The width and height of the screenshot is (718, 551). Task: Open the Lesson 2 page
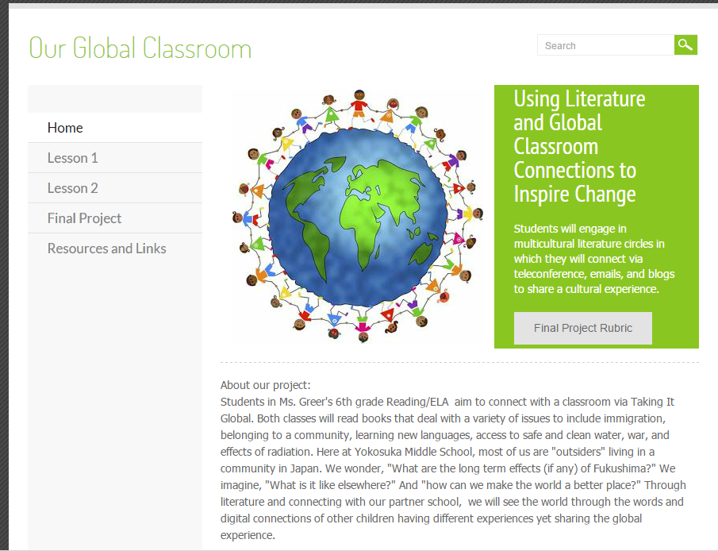(x=72, y=188)
